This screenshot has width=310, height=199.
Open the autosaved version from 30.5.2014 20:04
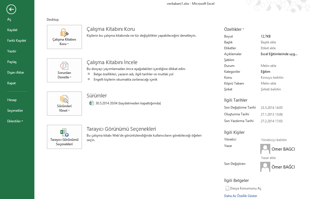(x=128, y=103)
